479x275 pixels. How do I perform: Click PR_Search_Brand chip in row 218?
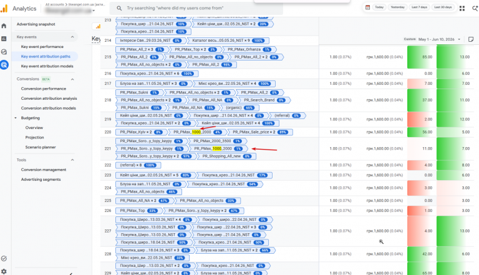point(264,100)
